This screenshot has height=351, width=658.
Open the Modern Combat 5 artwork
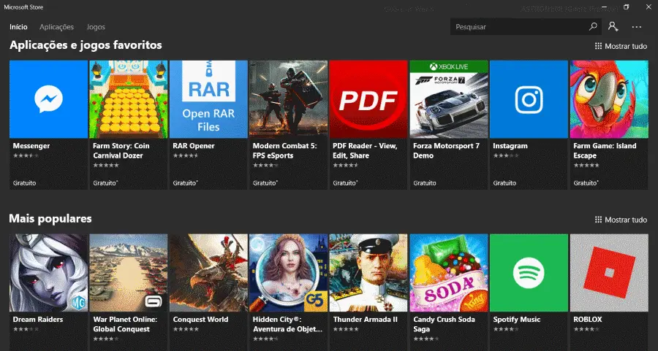(288, 99)
